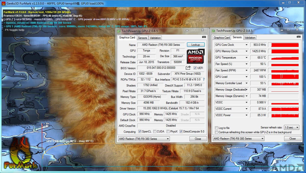The height and width of the screenshot is (173, 306).
Task: Open the GPU selector dropdown in the Sensors window
Action: [x=238, y=139]
